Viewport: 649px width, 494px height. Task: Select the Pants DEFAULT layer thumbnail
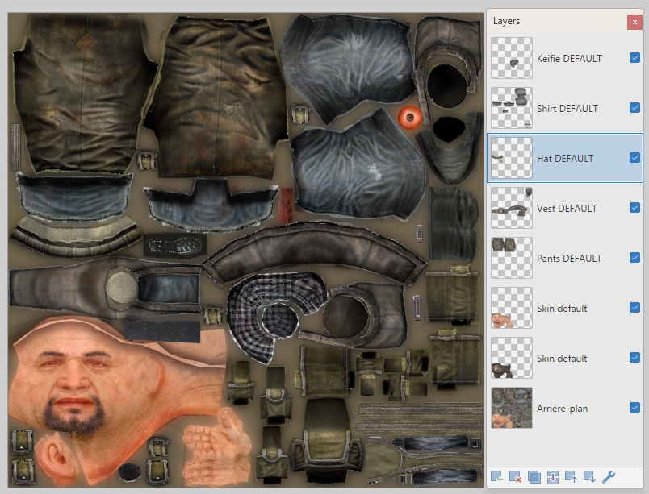click(512, 258)
